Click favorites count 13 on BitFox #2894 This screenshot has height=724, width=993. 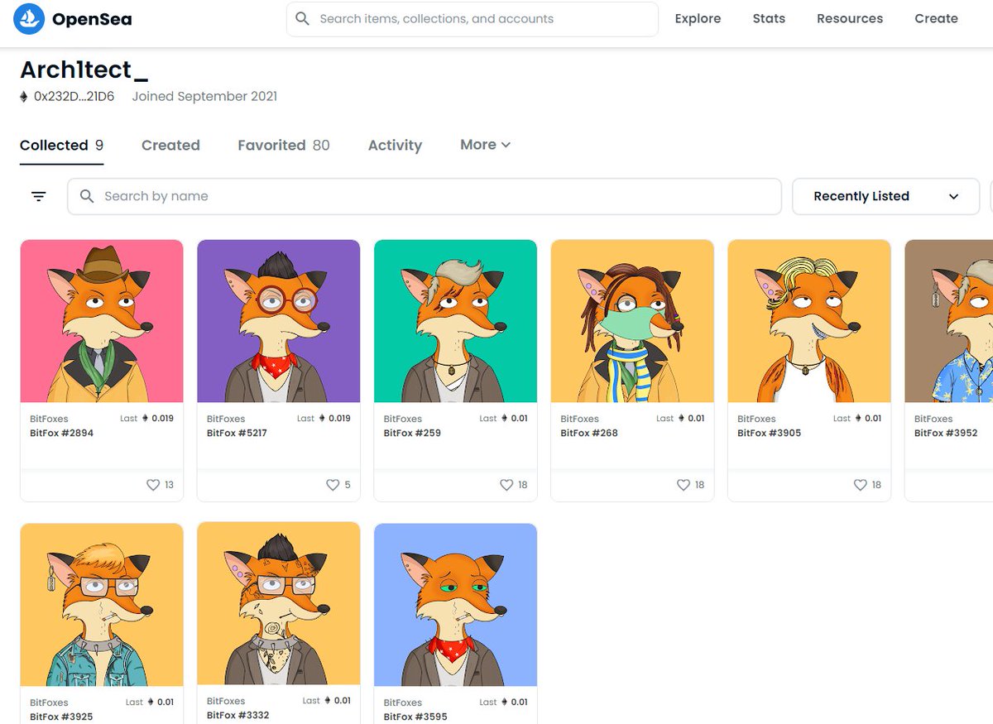(169, 485)
